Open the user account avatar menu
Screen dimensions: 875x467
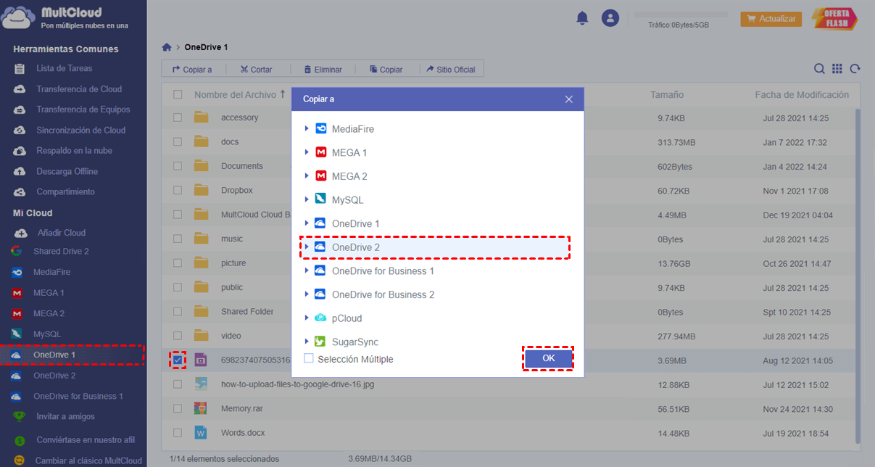[x=611, y=18]
